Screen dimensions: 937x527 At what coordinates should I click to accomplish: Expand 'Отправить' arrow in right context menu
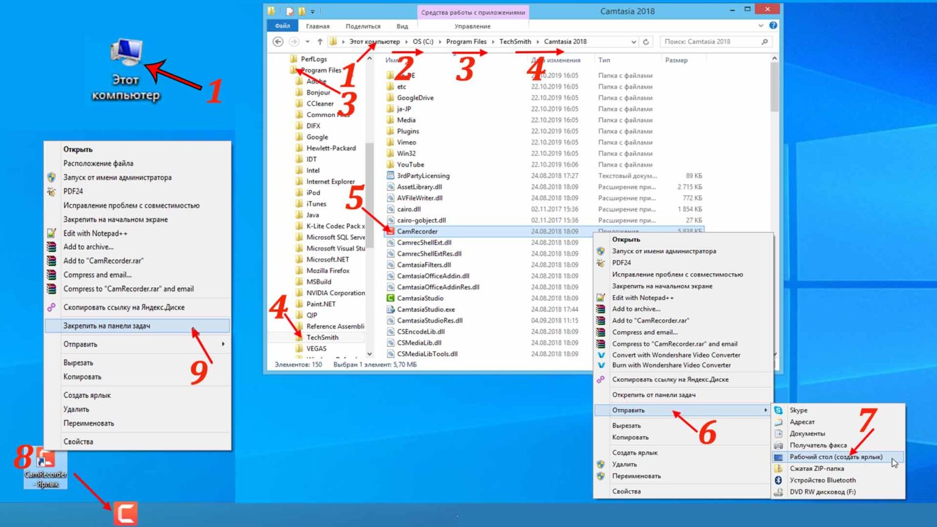pos(766,410)
